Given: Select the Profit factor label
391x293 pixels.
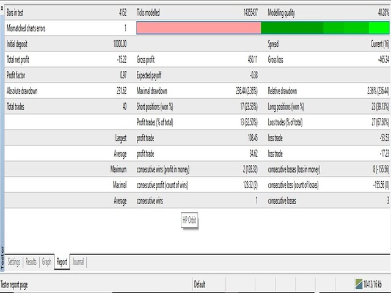Looking at the screenshot, I should (x=16, y=75).
